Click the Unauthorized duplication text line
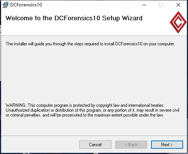Viewport: 188px width, 154px height. click(x=92, y=110)
